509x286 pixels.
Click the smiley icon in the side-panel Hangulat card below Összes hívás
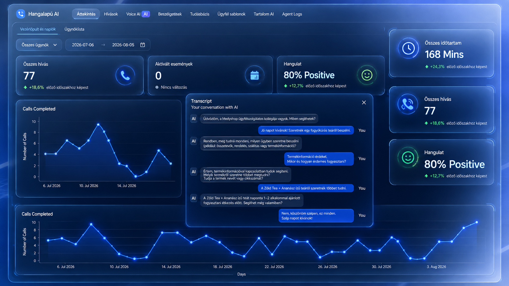pyautogui.click(x=408, y=158)
